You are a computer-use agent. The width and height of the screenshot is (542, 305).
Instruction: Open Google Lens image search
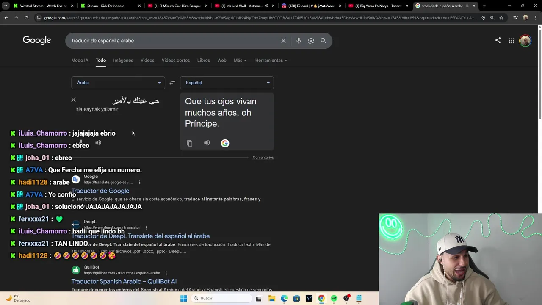tap(311, 41)
